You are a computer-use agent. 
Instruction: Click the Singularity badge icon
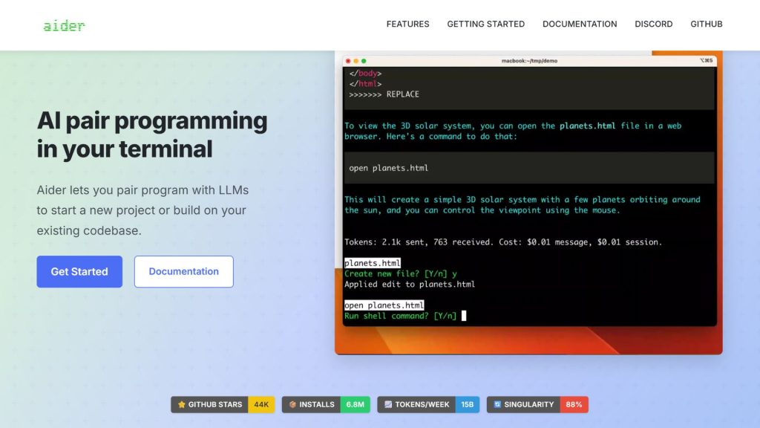click(x=497, y=404)
